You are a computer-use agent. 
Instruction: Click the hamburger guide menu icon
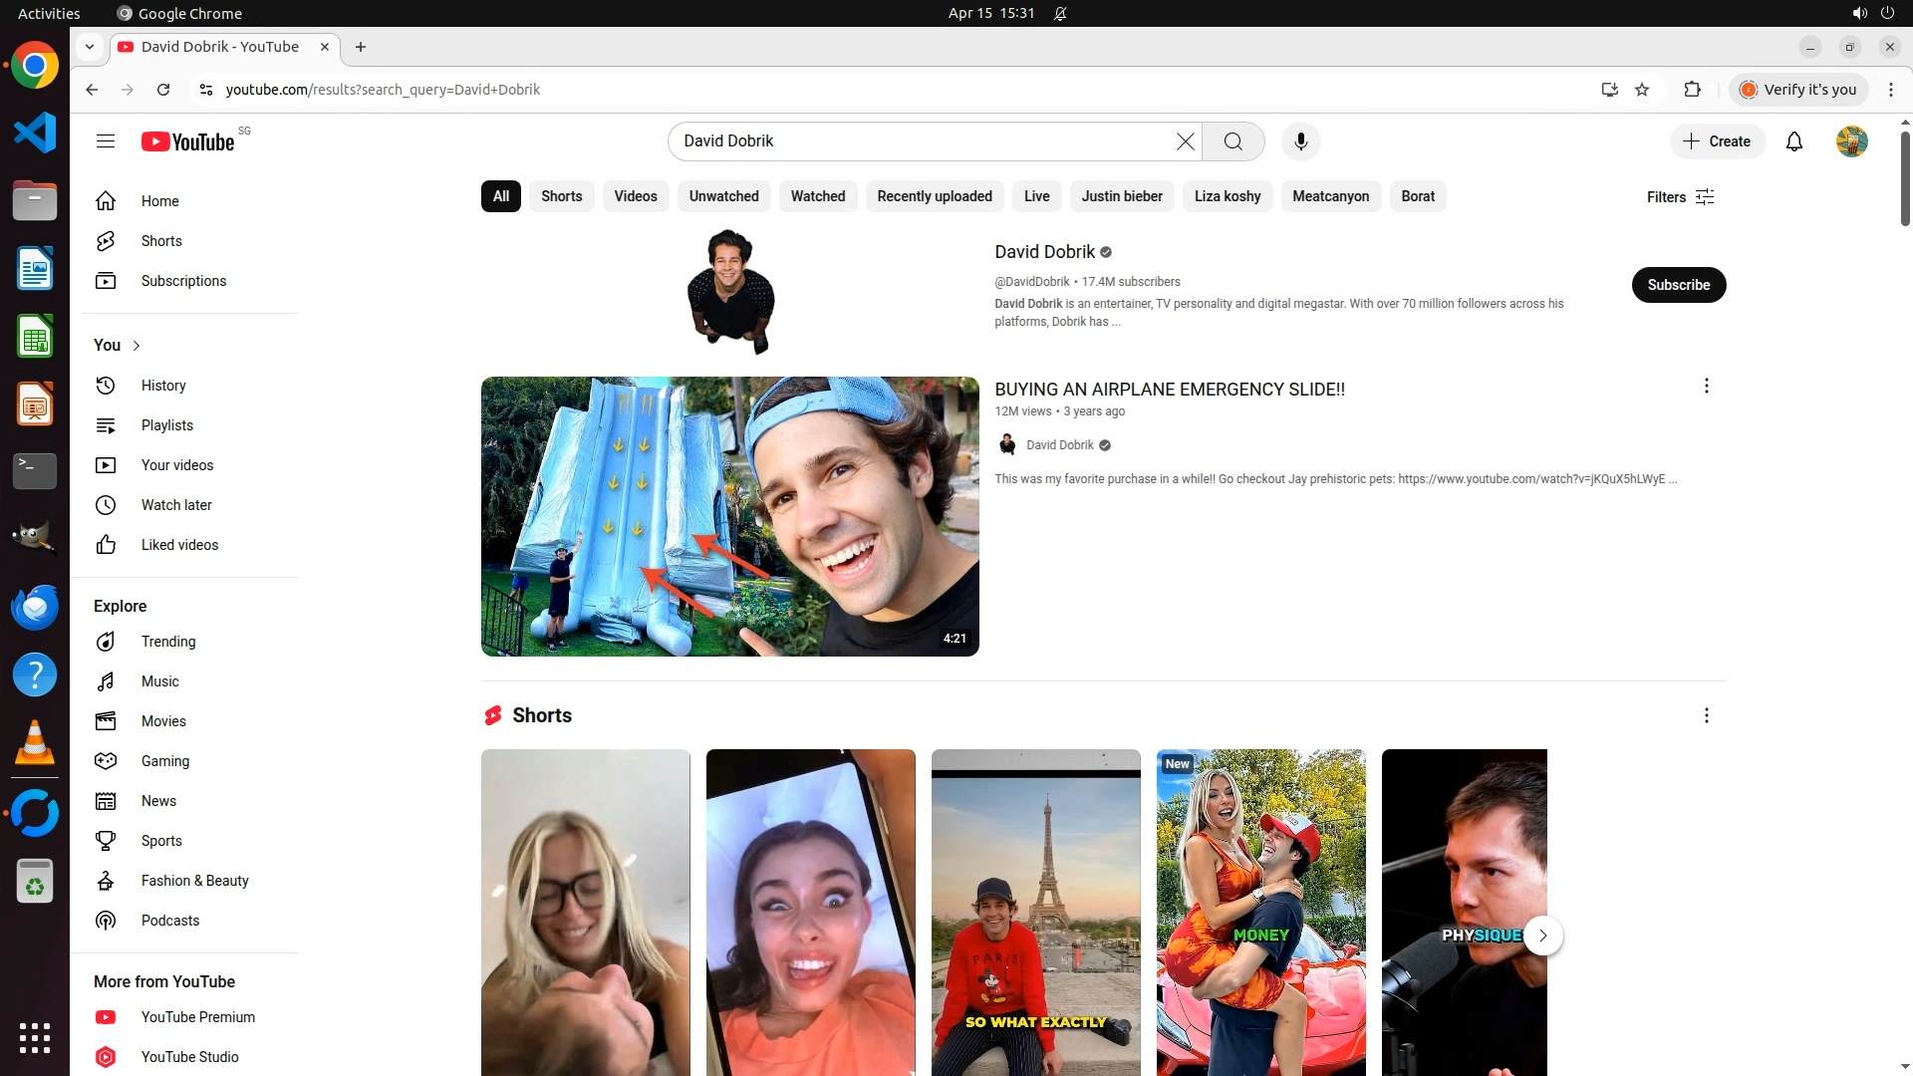coord(106,141)
